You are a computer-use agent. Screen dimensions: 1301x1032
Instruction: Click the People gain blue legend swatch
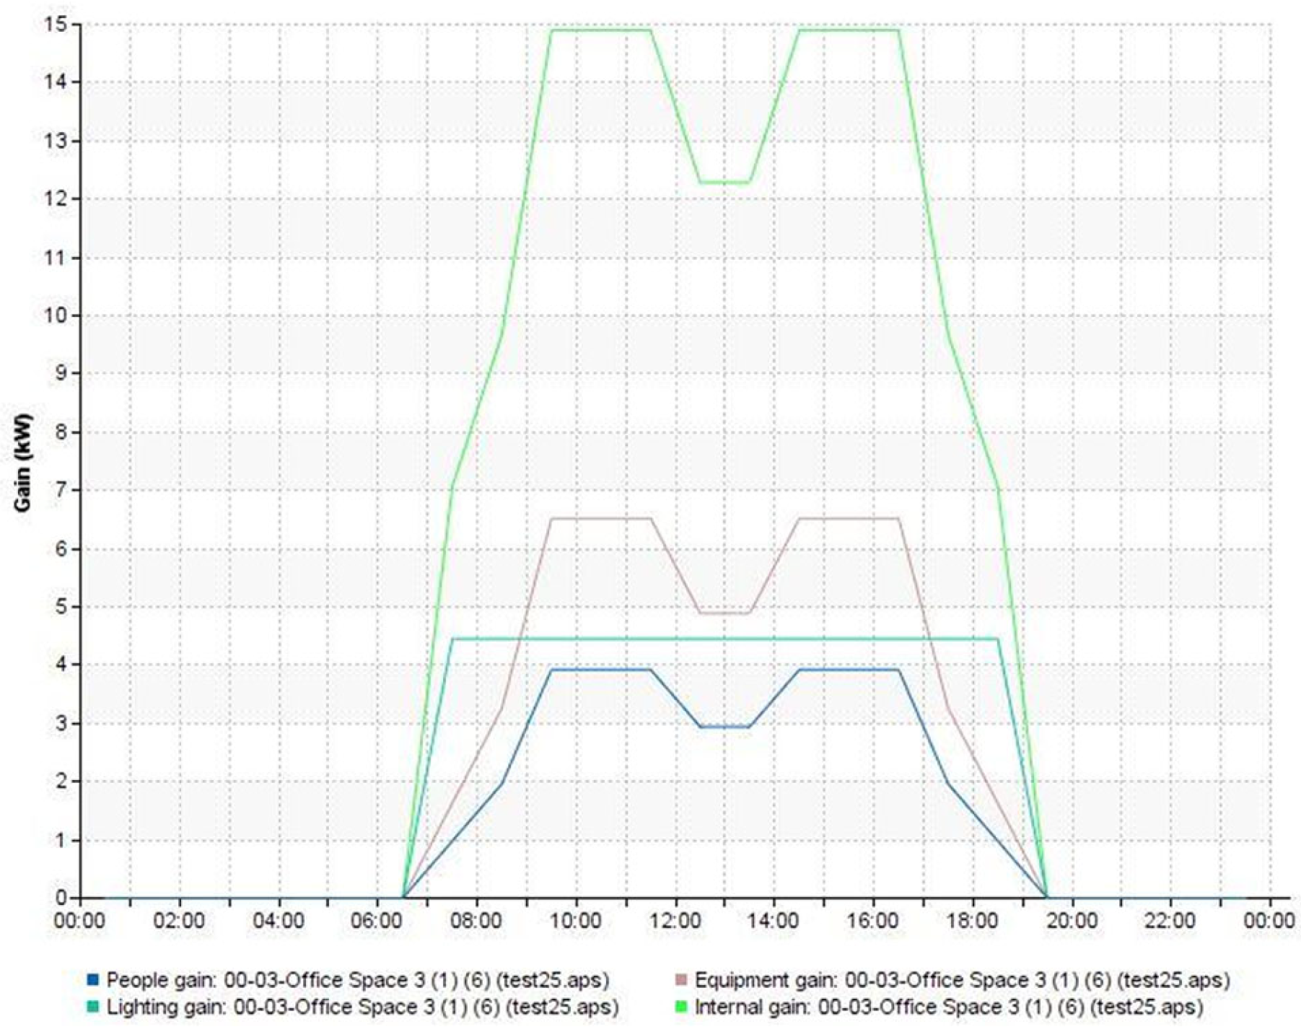pyautogui.click(x=92, y=980)
